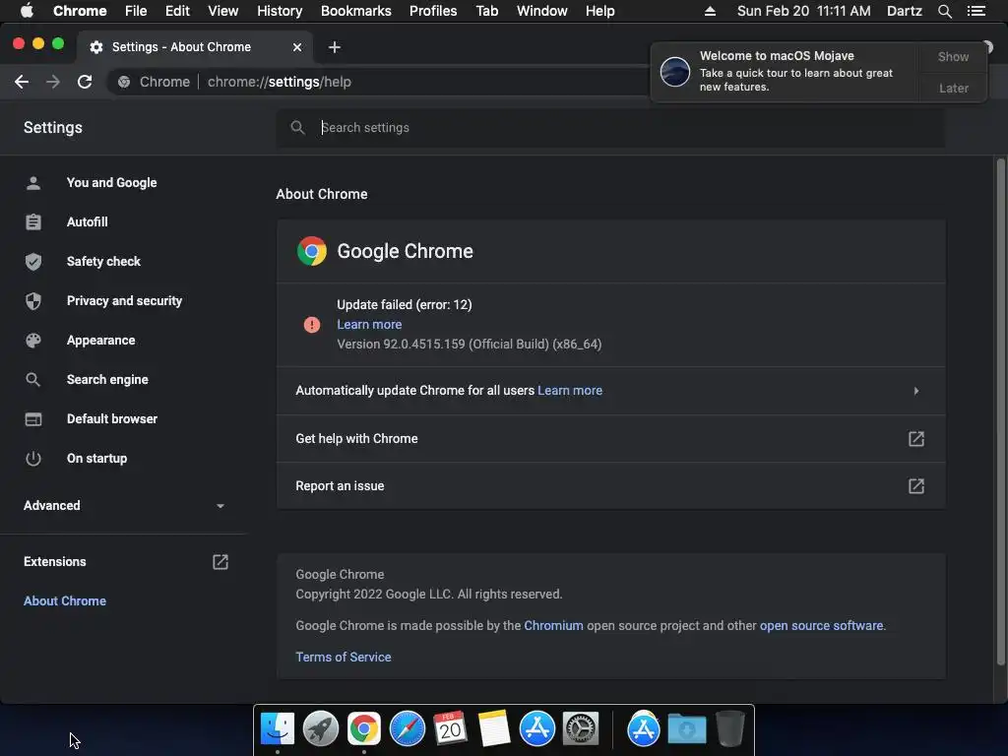
Task: Click Show on the Mojave notification
Action: (x=953, y=57)
